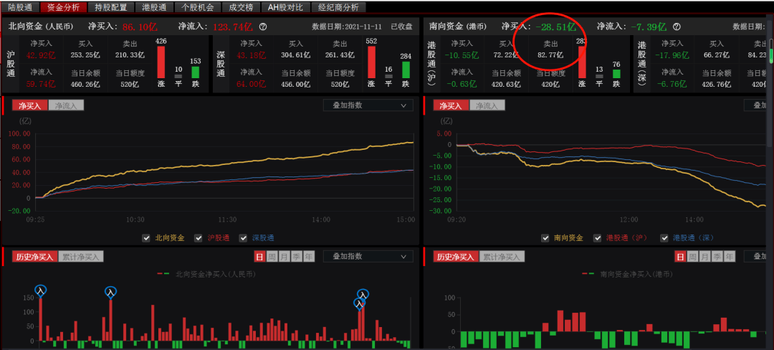Open the AH股对比 tab
Image resolution: width=774 pixels, height=350 pixels.
click(285, 7)
